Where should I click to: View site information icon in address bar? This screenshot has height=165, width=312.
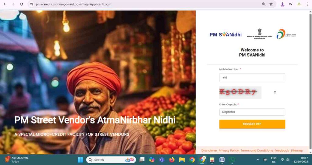coord(31,4)
